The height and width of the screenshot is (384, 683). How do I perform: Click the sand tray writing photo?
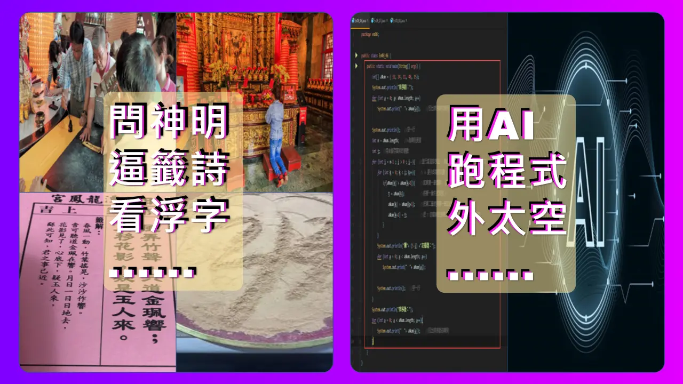tap(255, 282)
